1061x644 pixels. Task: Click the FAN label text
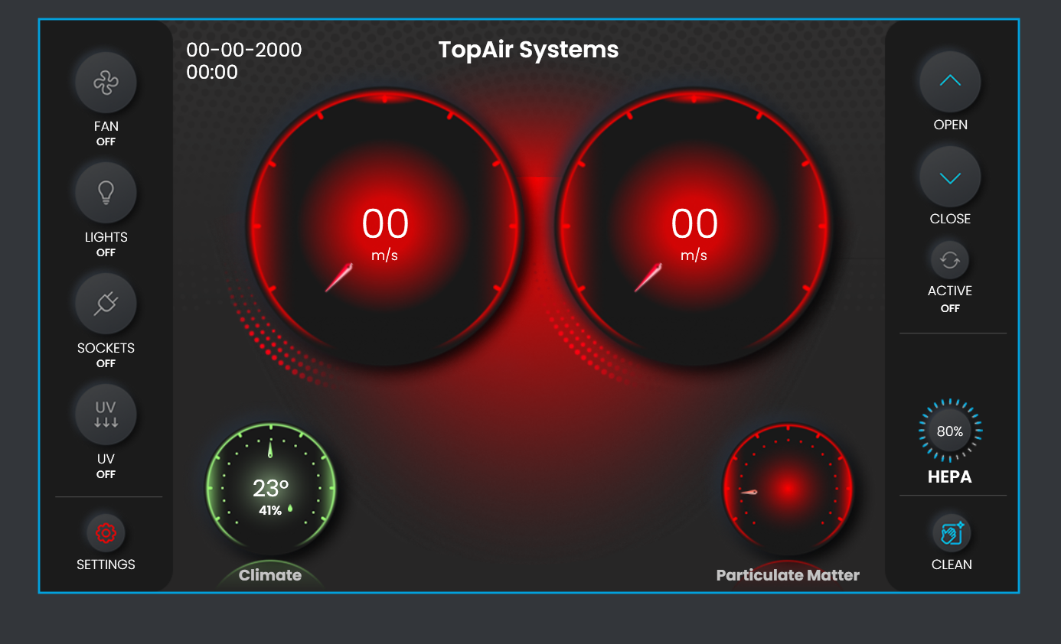pos(106,126)
